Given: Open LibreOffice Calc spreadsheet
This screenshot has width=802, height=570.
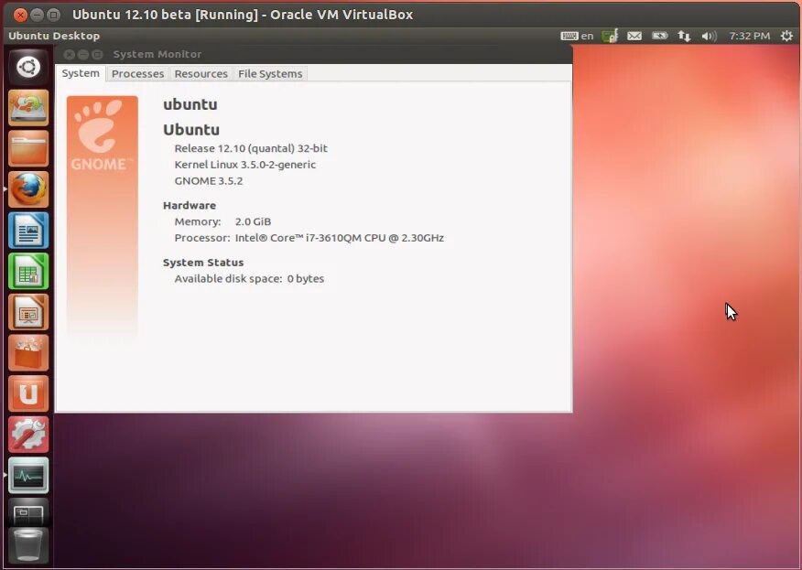Looking at the screenshot, I should coord(28,271).
